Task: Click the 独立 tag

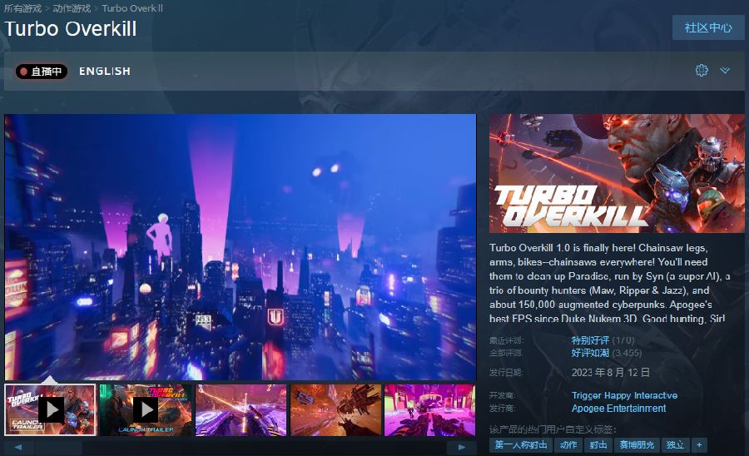Action: 675,445
